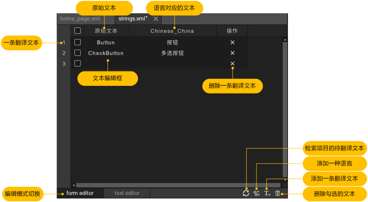Click the empty original text cell in row 3
This screenshot has width=368, height=202.
pyautogui.click(x=106, y=63)
